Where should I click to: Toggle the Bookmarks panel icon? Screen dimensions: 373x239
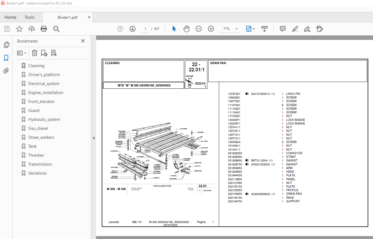tap(6, 58)
